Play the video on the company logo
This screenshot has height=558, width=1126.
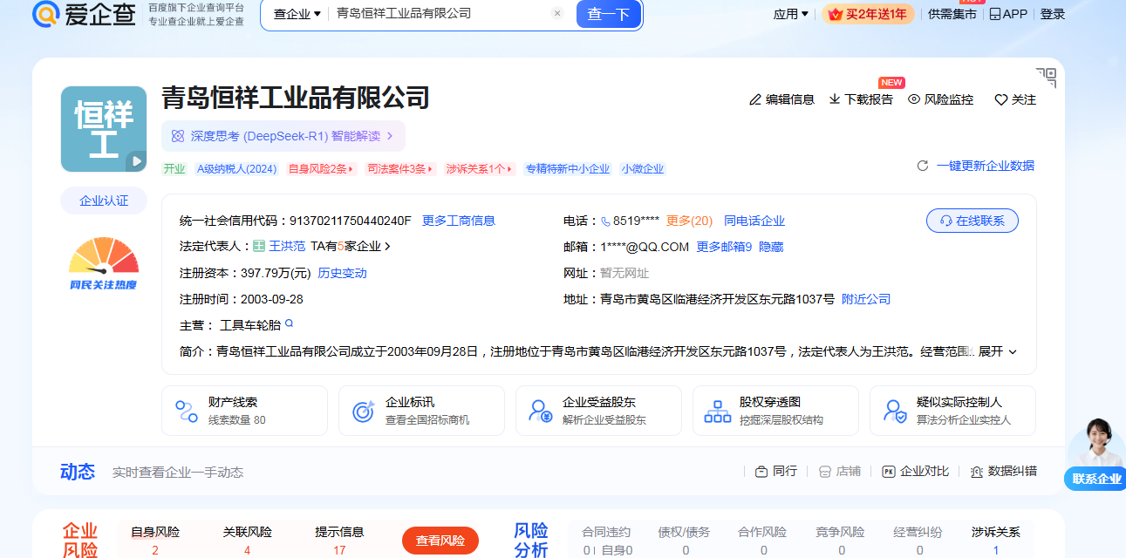pos(135,160)
